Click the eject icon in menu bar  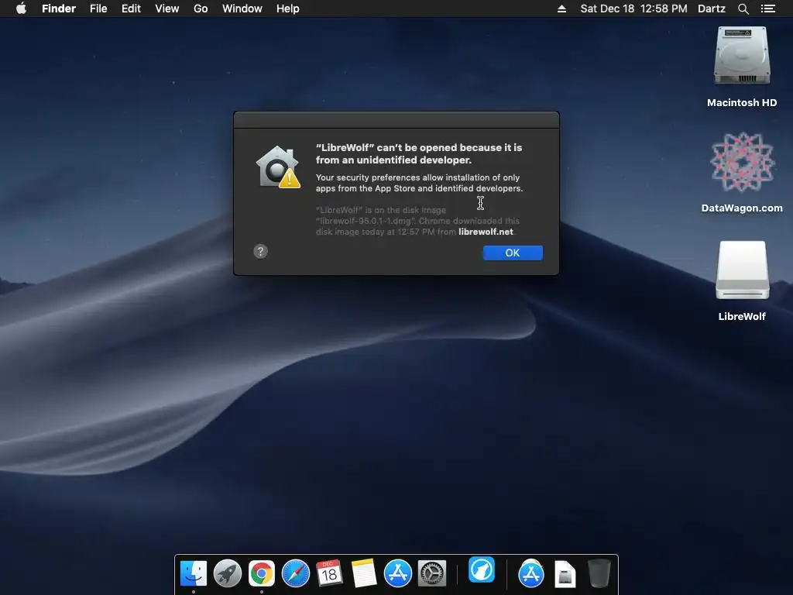coord(561,9)
